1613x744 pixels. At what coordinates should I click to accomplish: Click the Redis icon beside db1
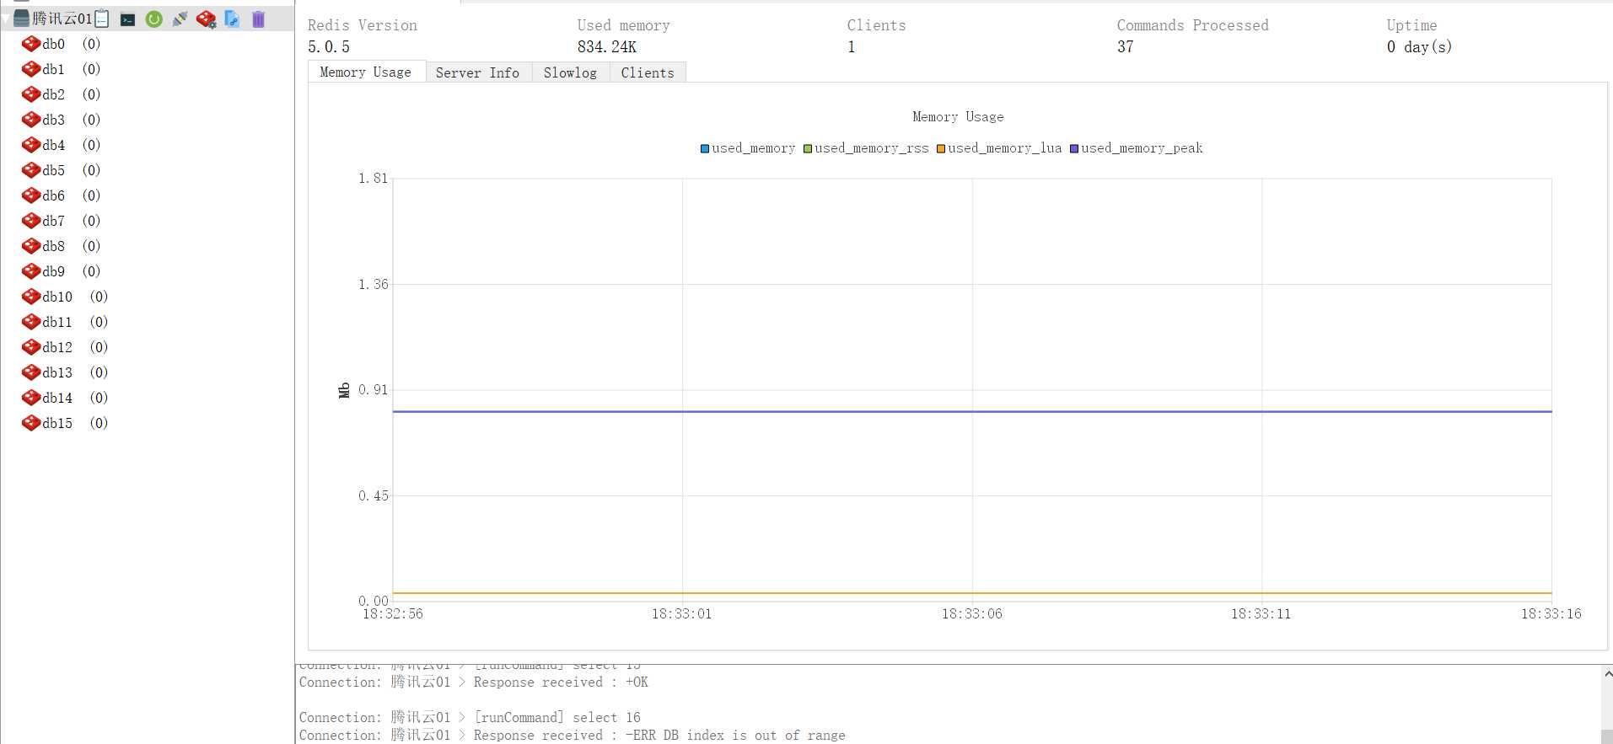(30, 69)
